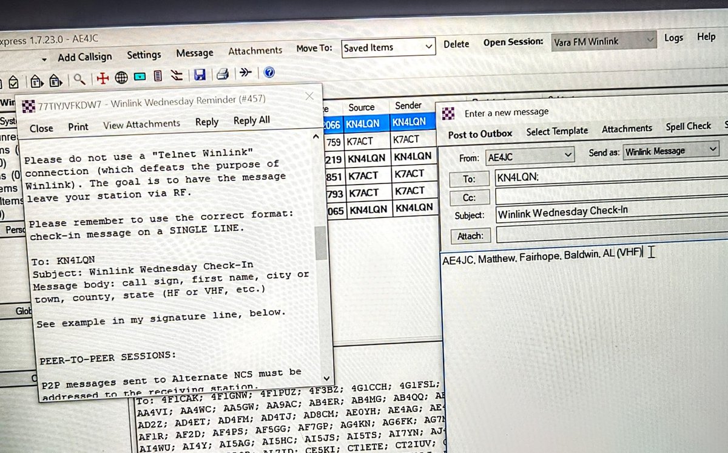This screenshot has height=453, width=728.
Task: Click the double-arrow forward toolbar icon
Action: (x=245, y=73)
